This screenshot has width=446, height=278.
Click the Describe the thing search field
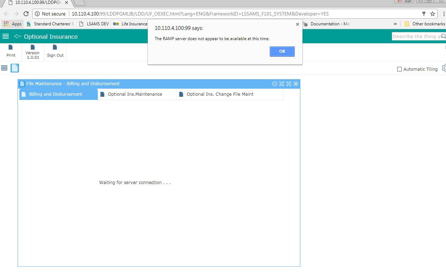(x=416, y=36)
